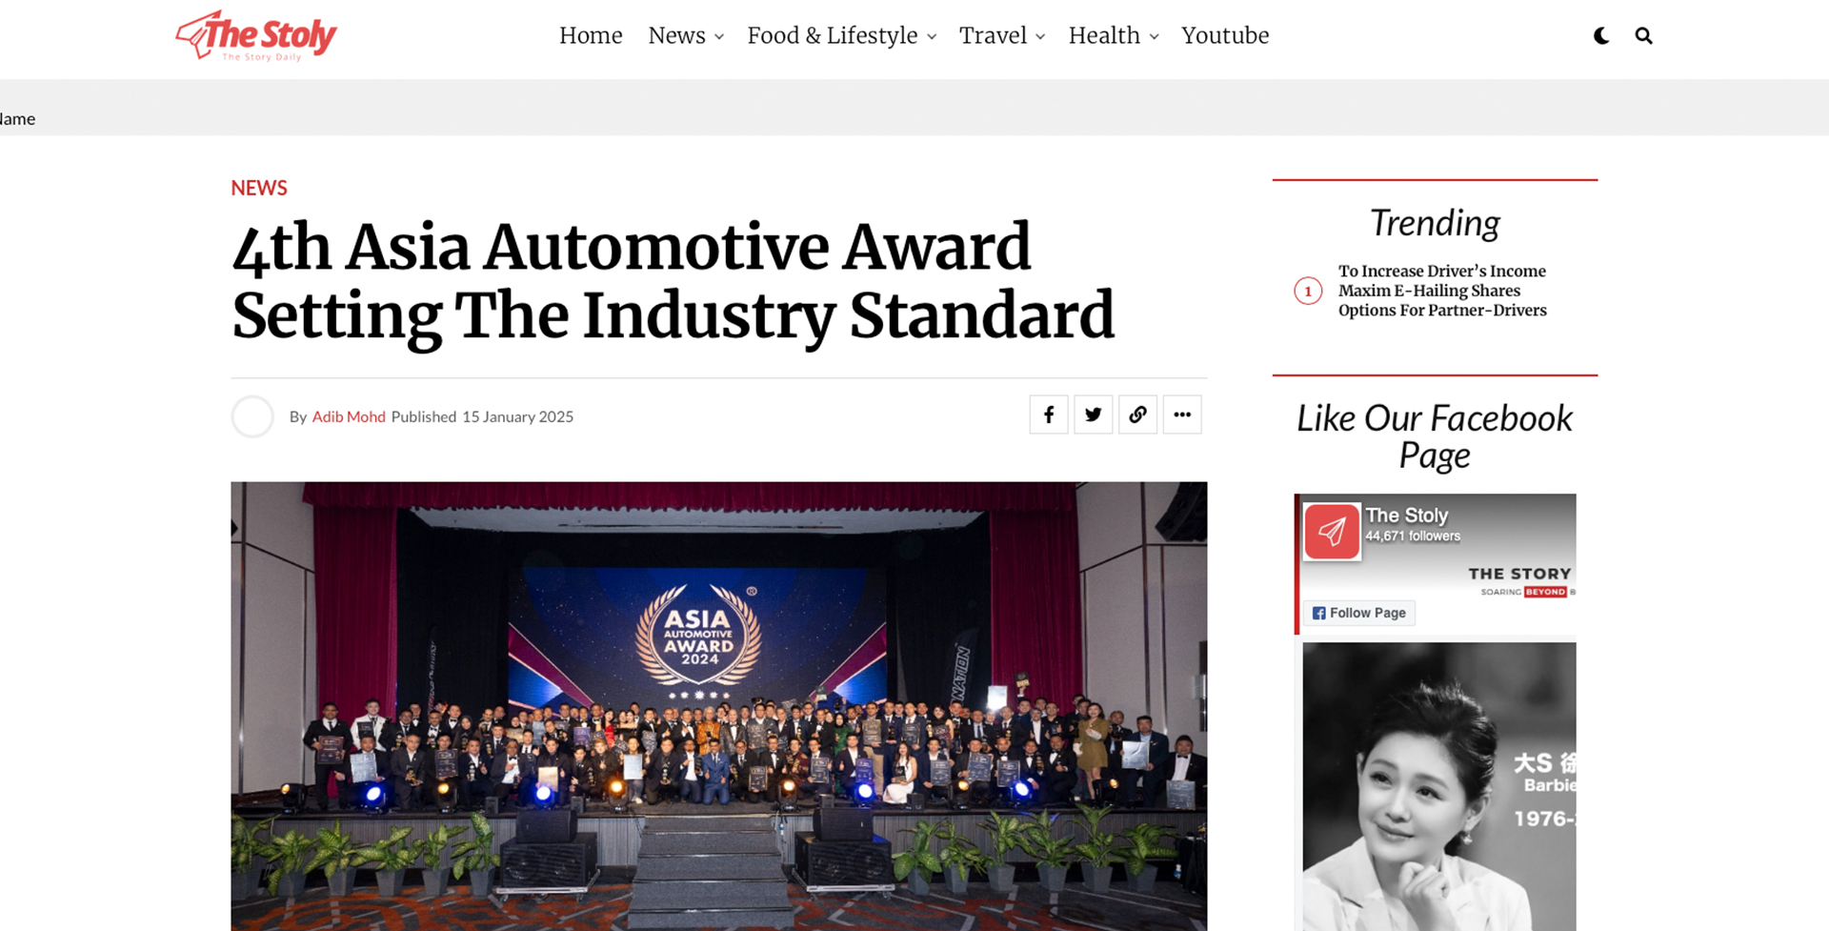Toggle dark mode moon icon
The width and height of the screenshot is (1829, 931).
click(x=1601, y=36)
